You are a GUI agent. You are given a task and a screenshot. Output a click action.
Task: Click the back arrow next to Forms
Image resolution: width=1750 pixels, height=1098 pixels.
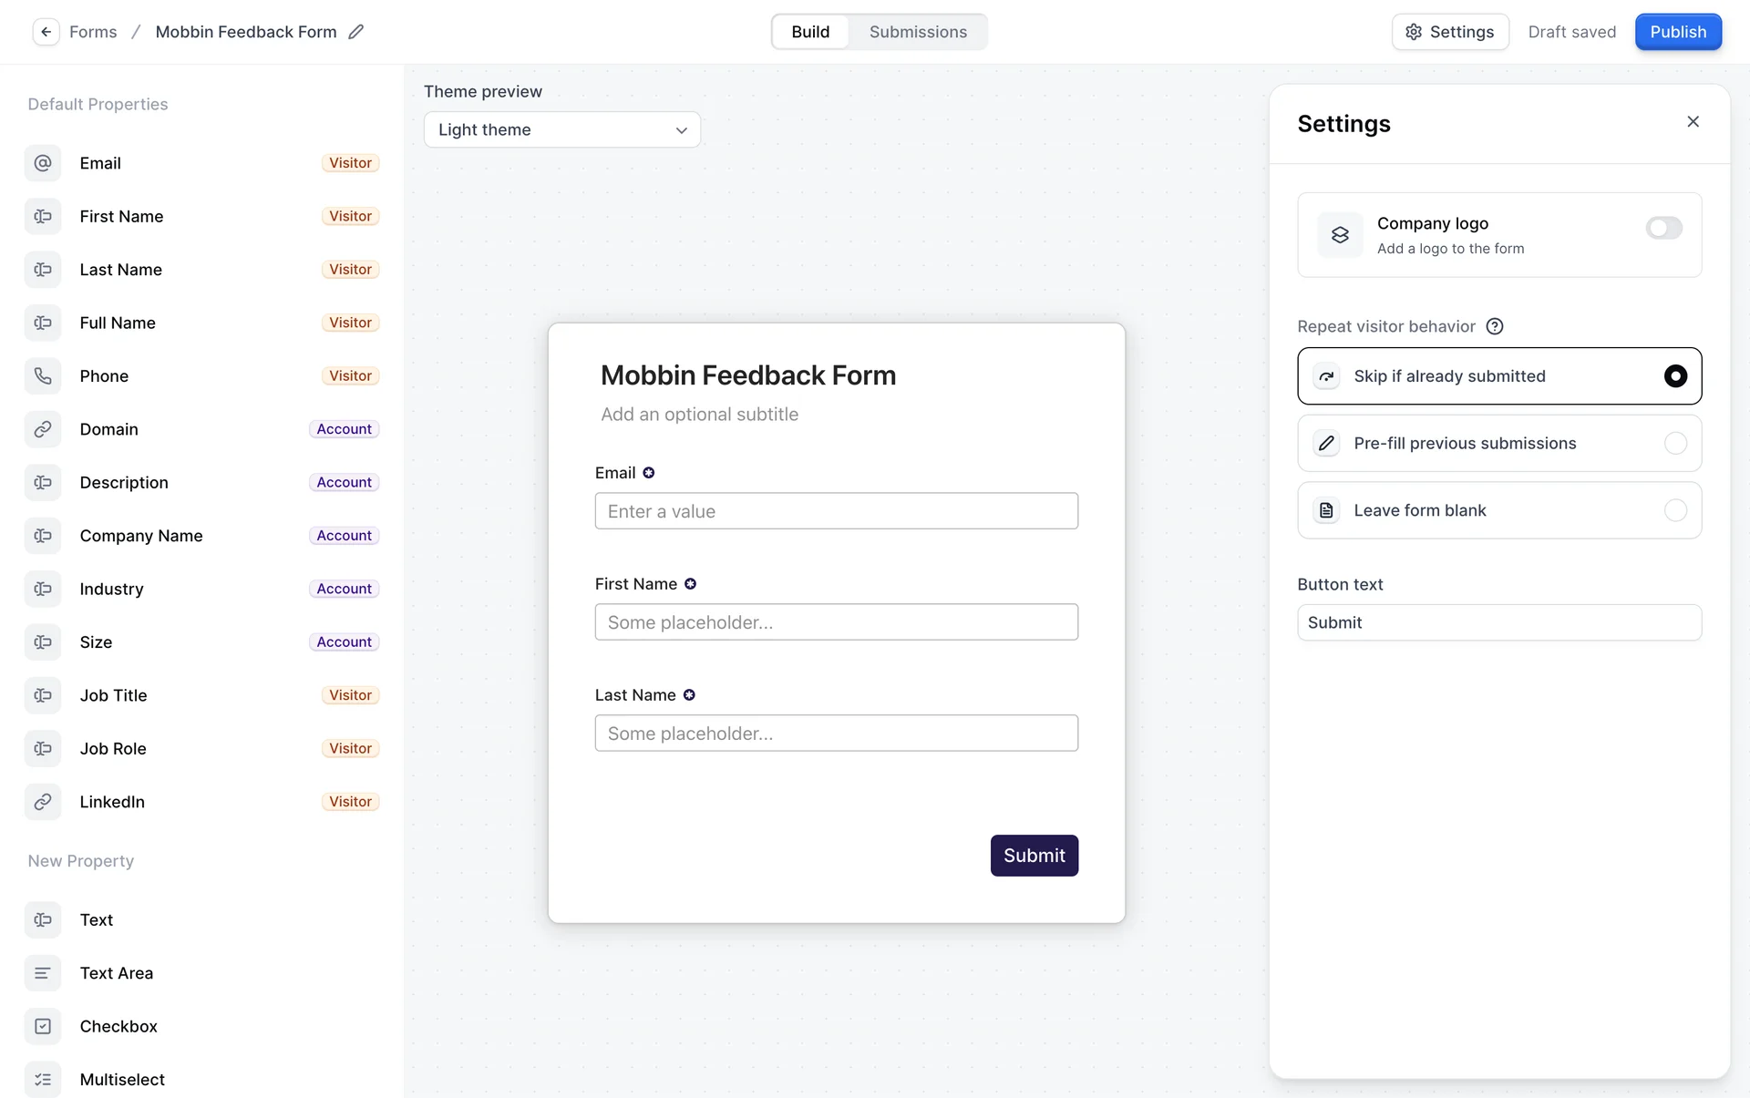pos(46,32)
